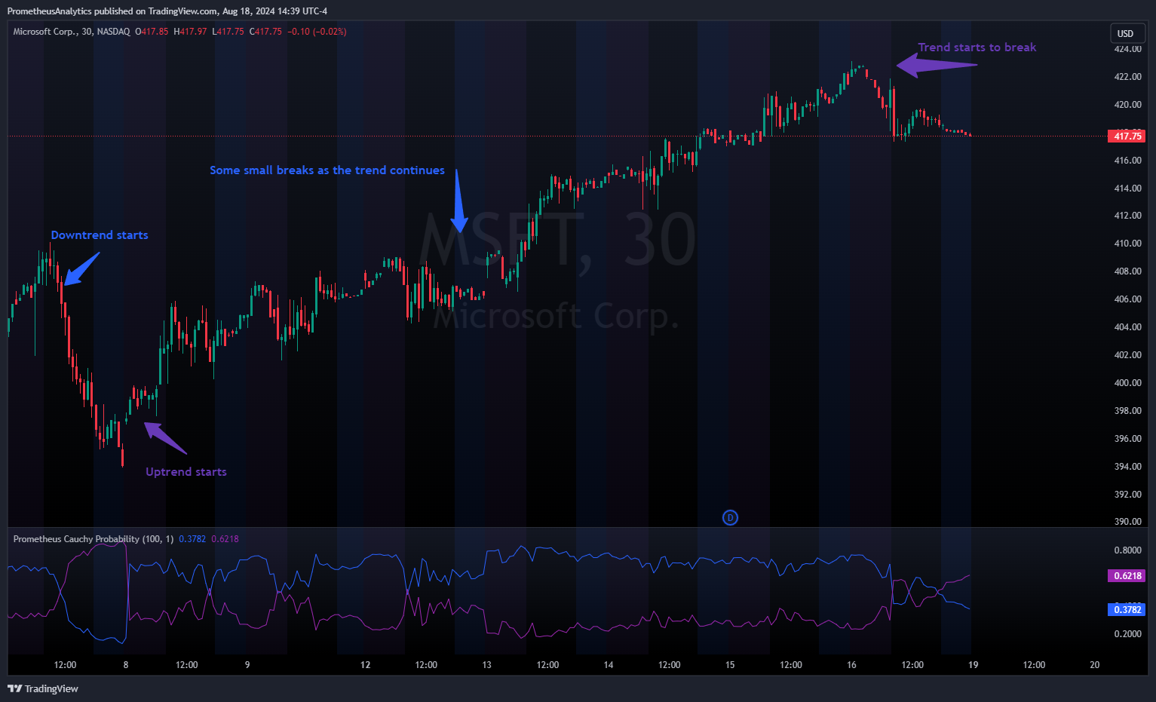The width and height of the screenshot is (1156, 702).
Task: Click the 402.00 price axis label
Action: click(x=1127, y=355)
